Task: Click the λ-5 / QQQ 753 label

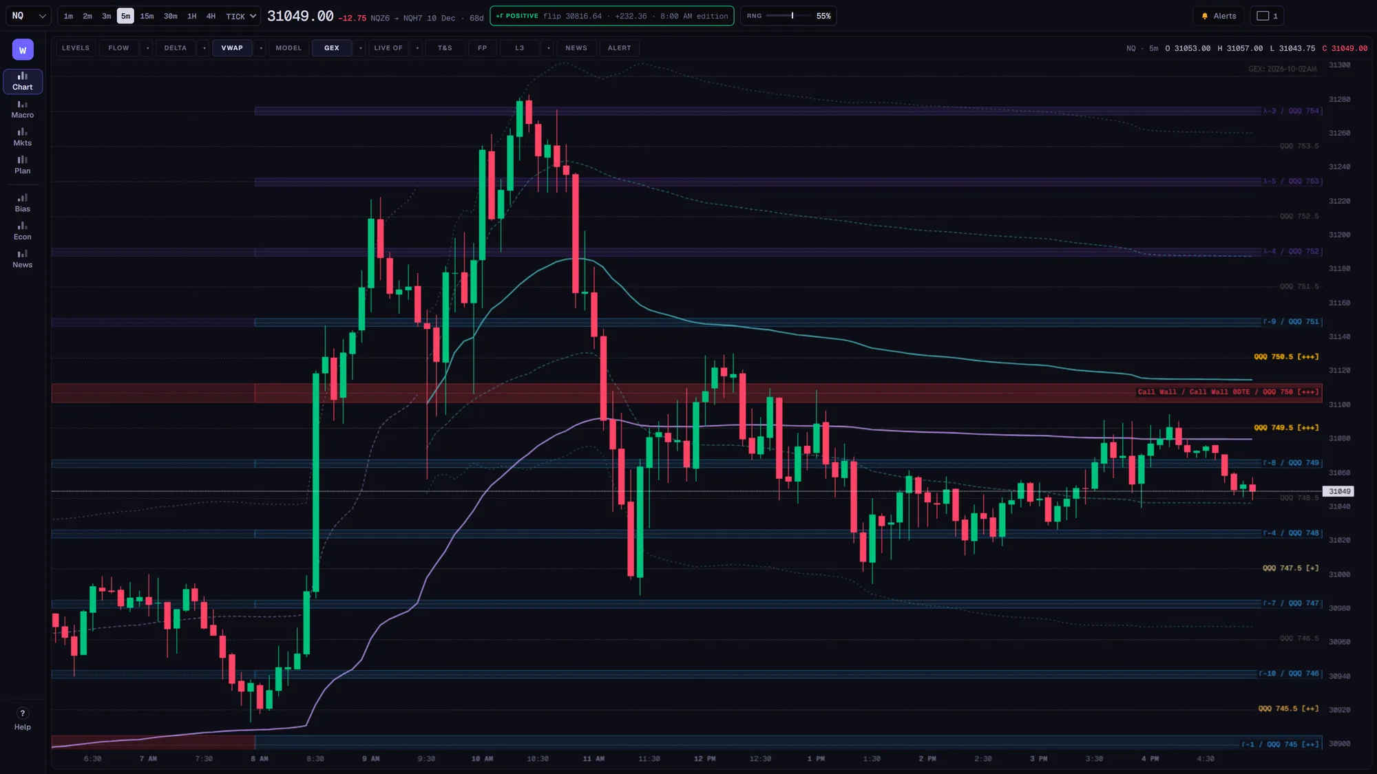Action: [x=1291, y=182]
